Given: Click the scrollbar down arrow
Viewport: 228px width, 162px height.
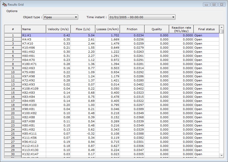Looking at the screenshot, I should tap(222, 155).
